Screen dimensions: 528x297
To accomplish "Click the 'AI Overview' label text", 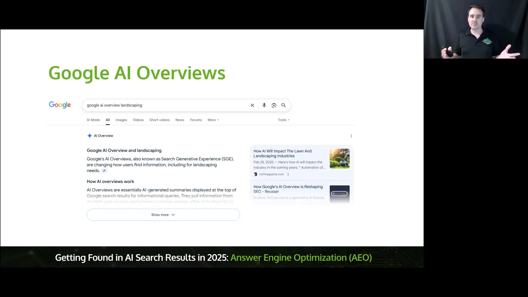I will [x=103, y=136].
